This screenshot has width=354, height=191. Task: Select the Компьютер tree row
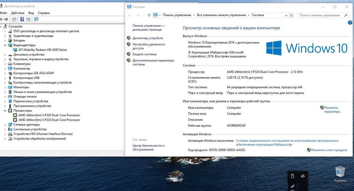[22, 68]
